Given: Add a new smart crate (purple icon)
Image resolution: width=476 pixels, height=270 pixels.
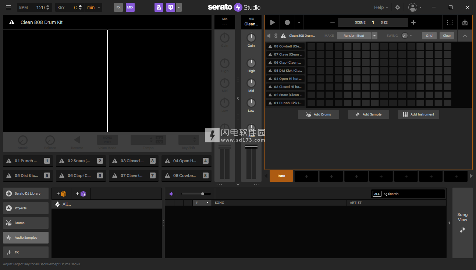Looking at the screenshot, I should [x=81, y=194].
